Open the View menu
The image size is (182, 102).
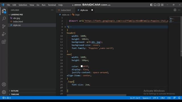click(32, 5)
